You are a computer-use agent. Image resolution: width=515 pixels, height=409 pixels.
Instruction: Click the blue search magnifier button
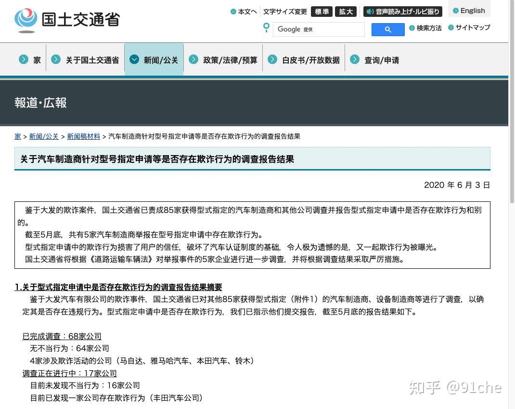tap(388, 29)
